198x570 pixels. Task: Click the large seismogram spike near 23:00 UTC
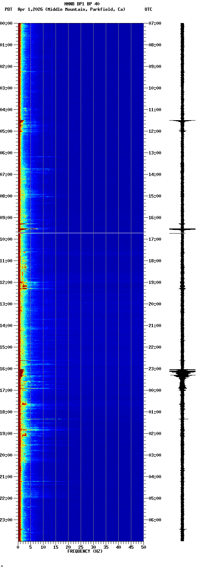point(182,373)
